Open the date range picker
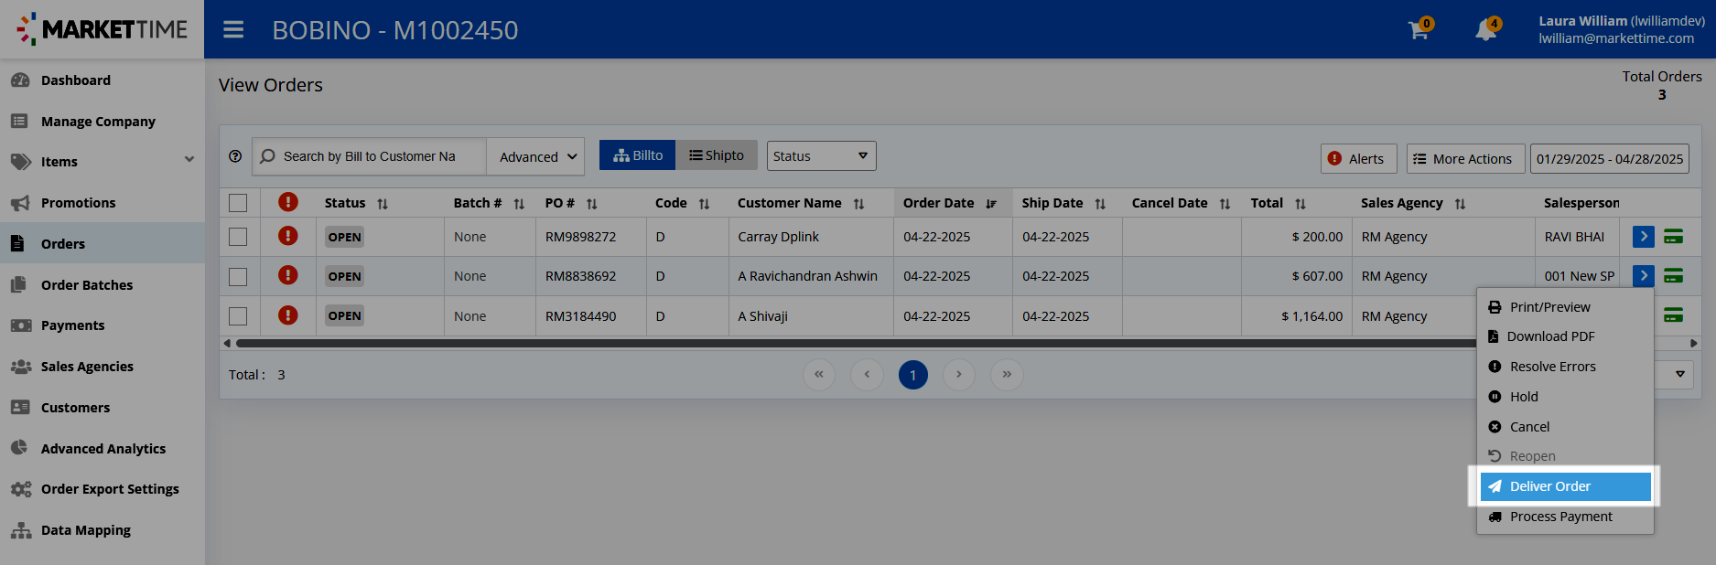Image resolution: width=1716 pixels, height=565 pixels. (x=1610, y=158)
